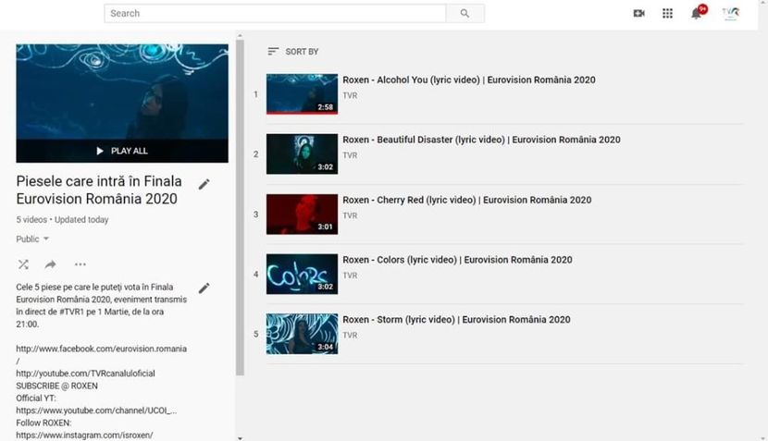Click the #TVR1 hashtag in description
This screenshot has width=768, height=441.
(72, 312)
